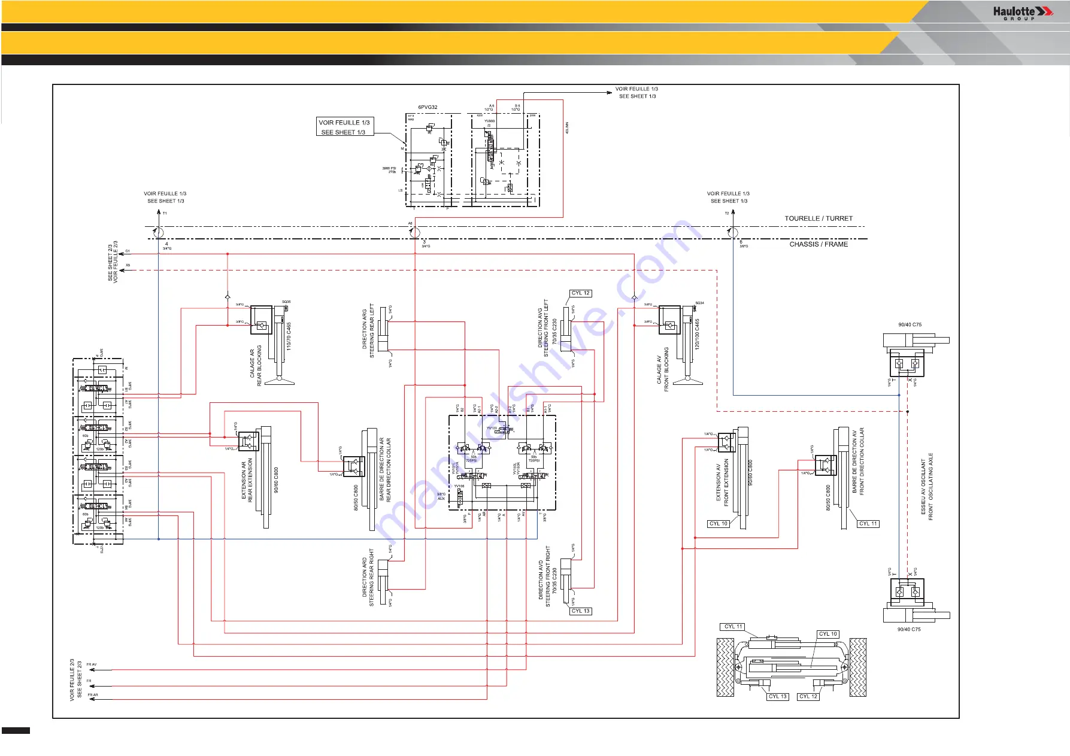Select the CHASSIS / FRAME label
Image resolution: width=1070 pixels, height=756 pixels.
pyautogui.click(x=819, y=244)
